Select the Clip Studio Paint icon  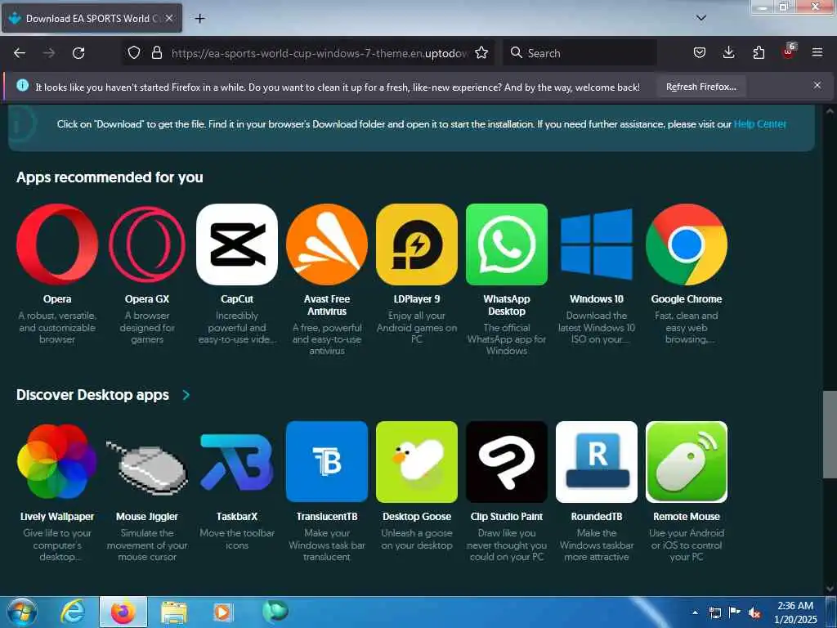pyautogui.click(x=507, y=461)
